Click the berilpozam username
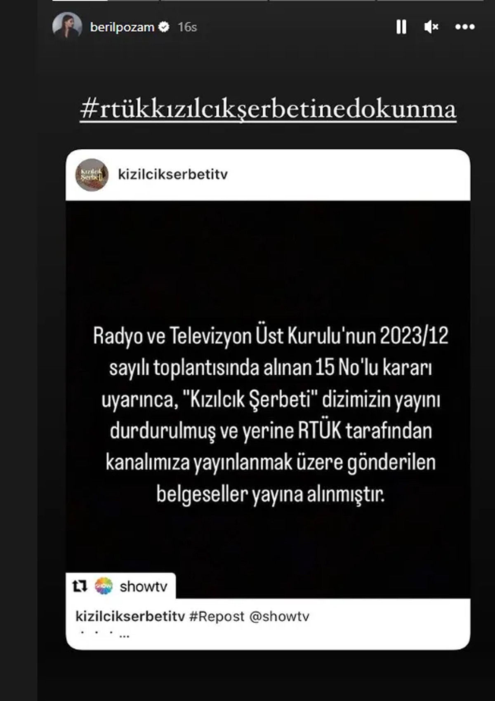The height and width of the screenshot is (701, 495). coord(122,27)
